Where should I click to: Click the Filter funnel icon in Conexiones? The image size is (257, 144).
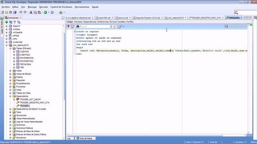point(15,22)
